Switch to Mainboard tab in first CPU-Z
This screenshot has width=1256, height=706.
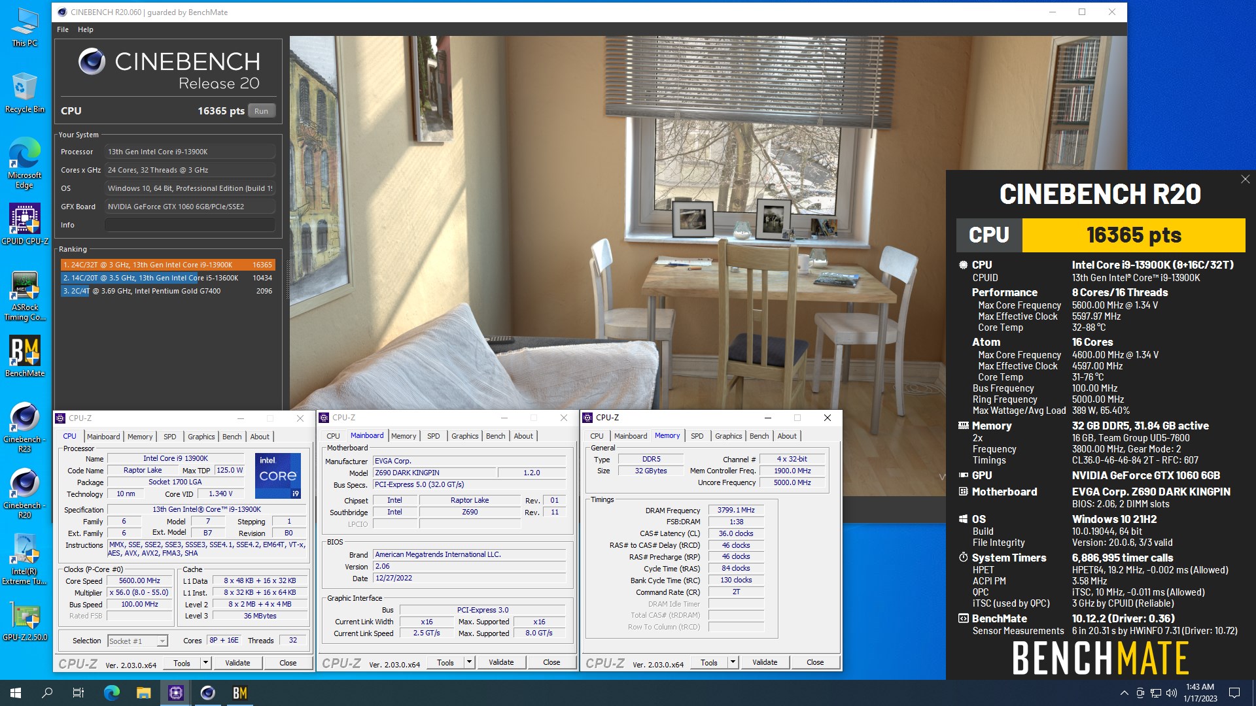tap(103, 437)
